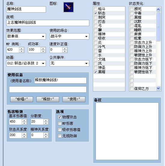This screenshot has width=165, height=166.
Task: Toggle the 睡眠 state change box
Action: pos(132,30)
